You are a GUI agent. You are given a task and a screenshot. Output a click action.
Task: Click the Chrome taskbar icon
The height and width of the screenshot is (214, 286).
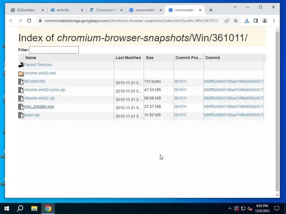pos(48,208)
